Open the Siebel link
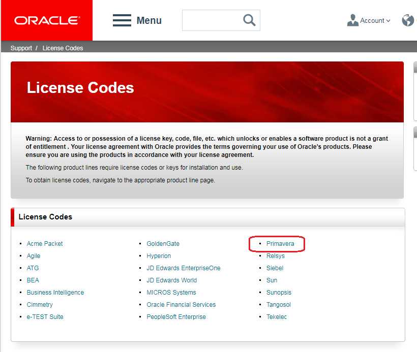 [x=275, y=268]
